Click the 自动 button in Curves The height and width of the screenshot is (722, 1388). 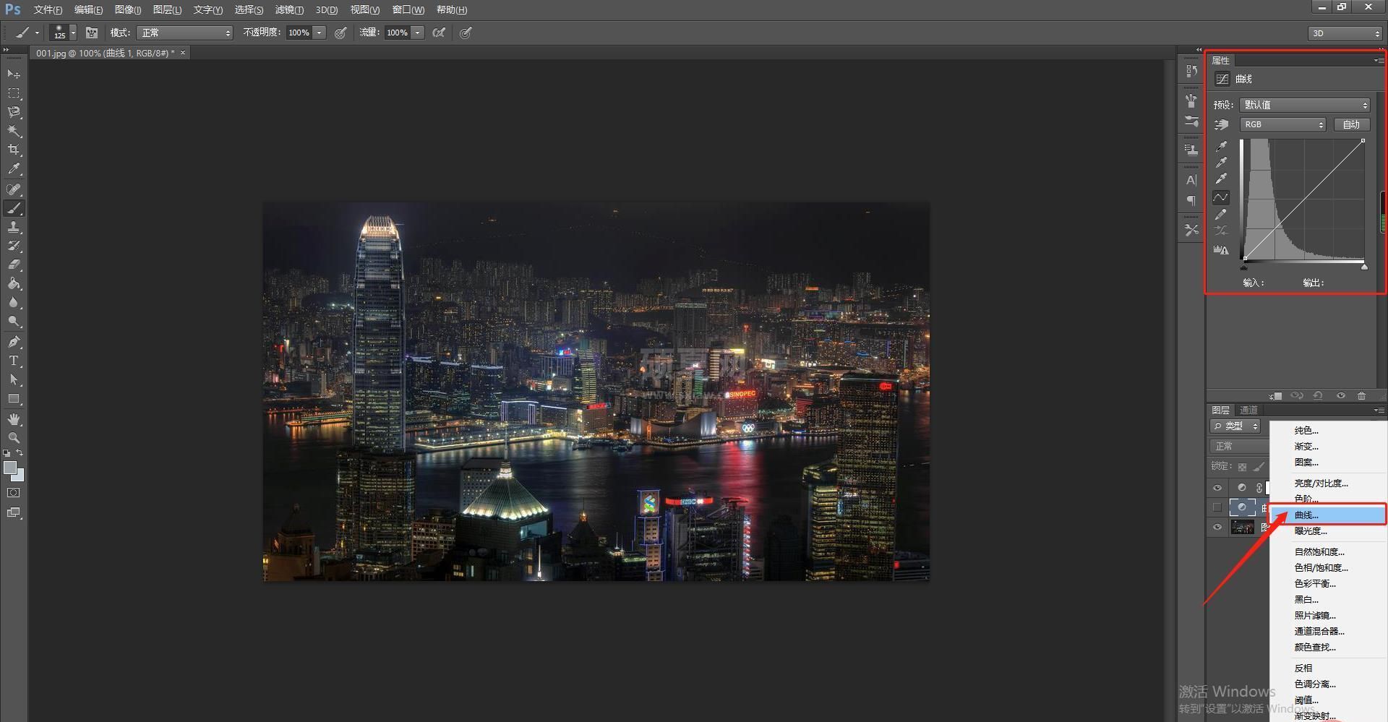pos(1351,124)
